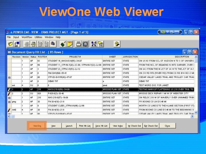
Task: Click the pencil markup icon on NHSX-218-8(69) row
Action: [x=9, y=90]
